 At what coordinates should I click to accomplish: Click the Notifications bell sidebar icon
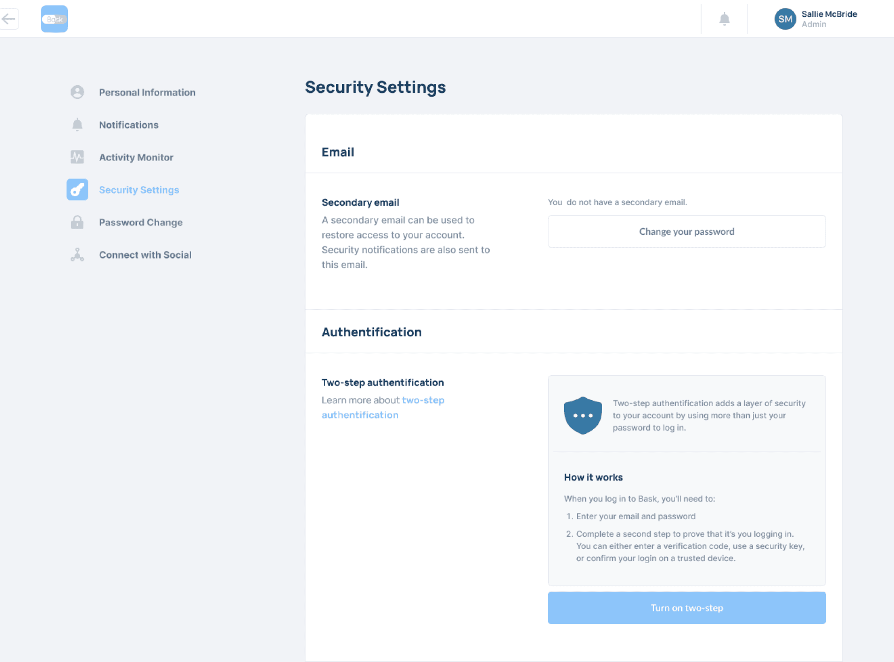[x=77, y=125]
